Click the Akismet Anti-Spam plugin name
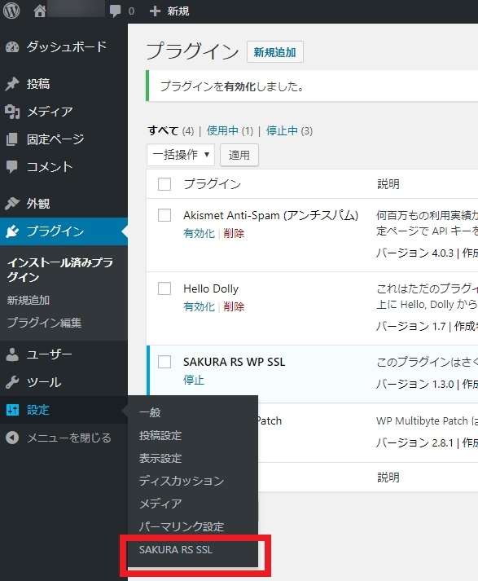Viewport: 478px width, 581px height. 270,215
